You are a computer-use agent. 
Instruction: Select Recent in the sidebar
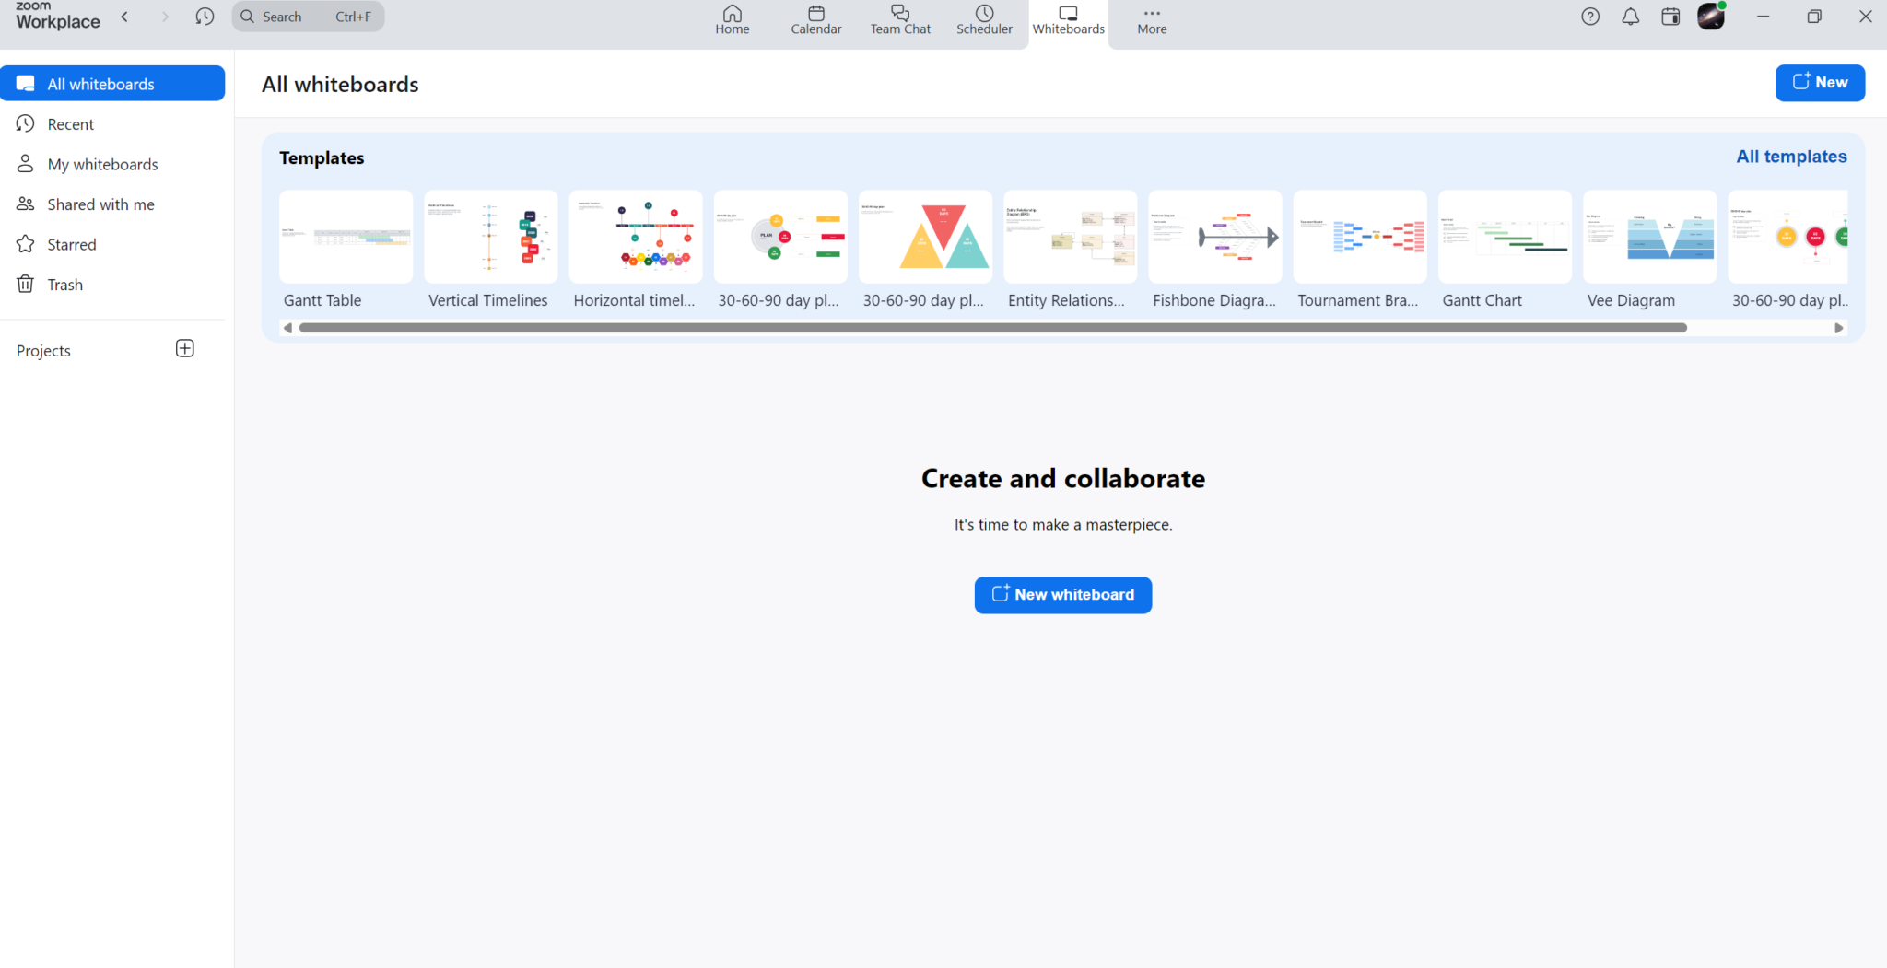point(71,123)
